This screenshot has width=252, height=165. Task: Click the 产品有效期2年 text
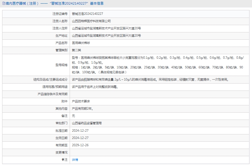(x=82, y=109)
